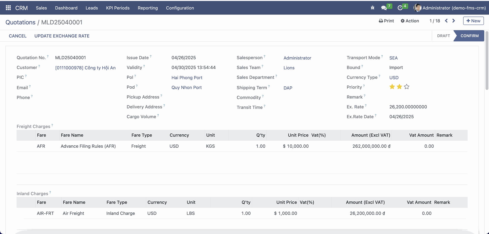The image size is (489, 234).
Task: Open the Action dropdown menu
Action: click(x=410, y=21)
